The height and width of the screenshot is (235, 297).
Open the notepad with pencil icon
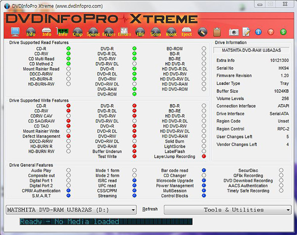247,32
